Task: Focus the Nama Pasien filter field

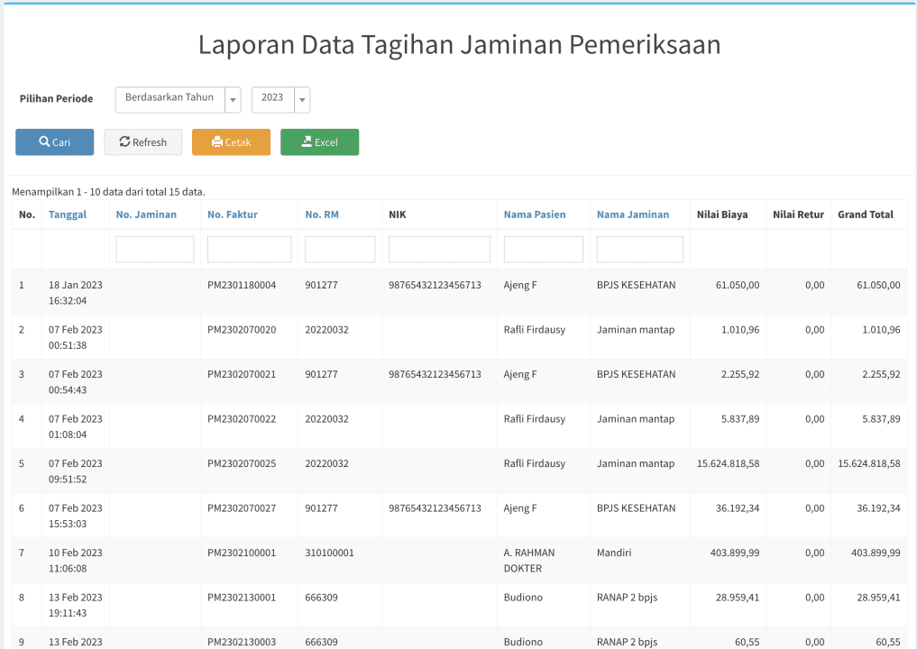Action: [x=544, y=249]
